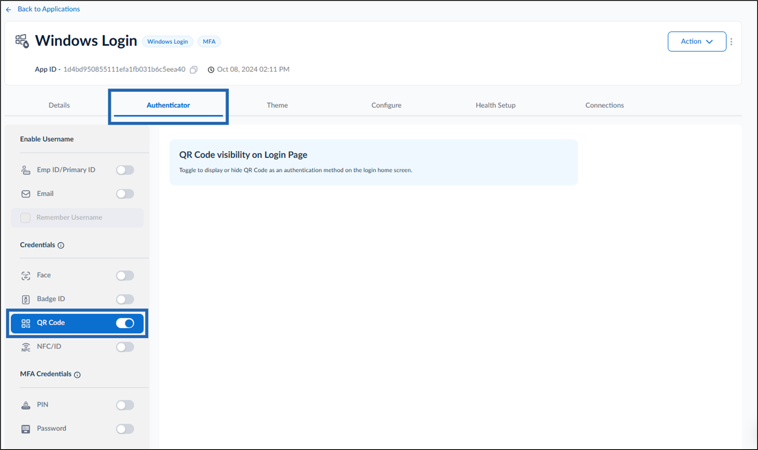This screenshot has height=450, width=758.
Task: Click the Windows Login tag badge
Action: point(167,41)
